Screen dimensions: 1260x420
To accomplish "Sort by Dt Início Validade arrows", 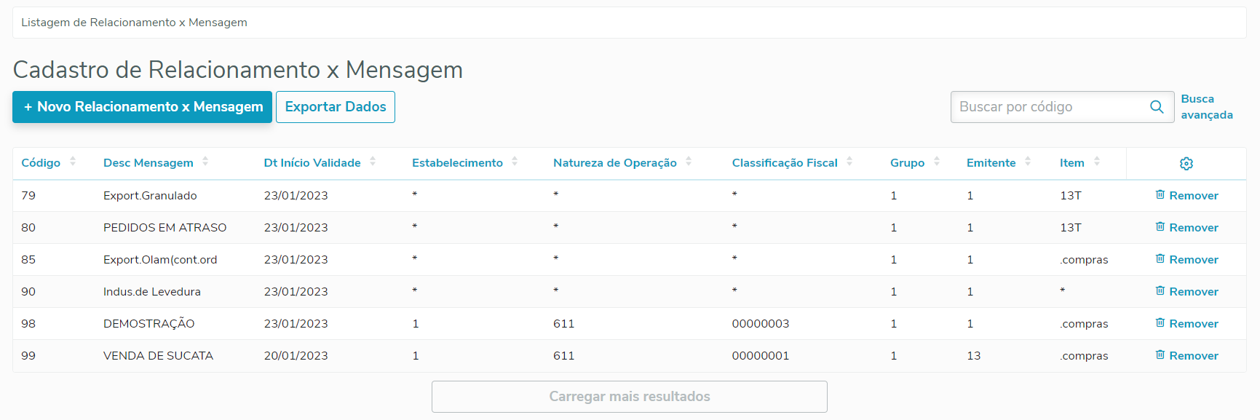I will [x=373, y=162].
